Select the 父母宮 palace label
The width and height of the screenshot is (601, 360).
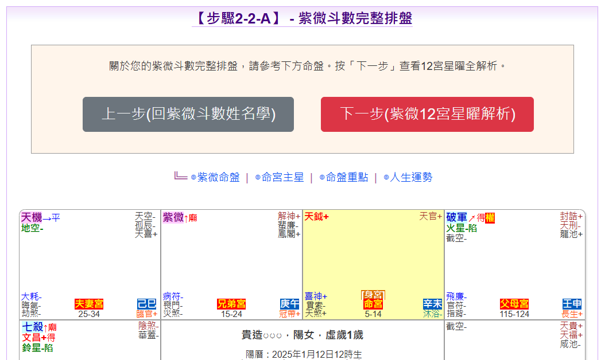point(514,304)
